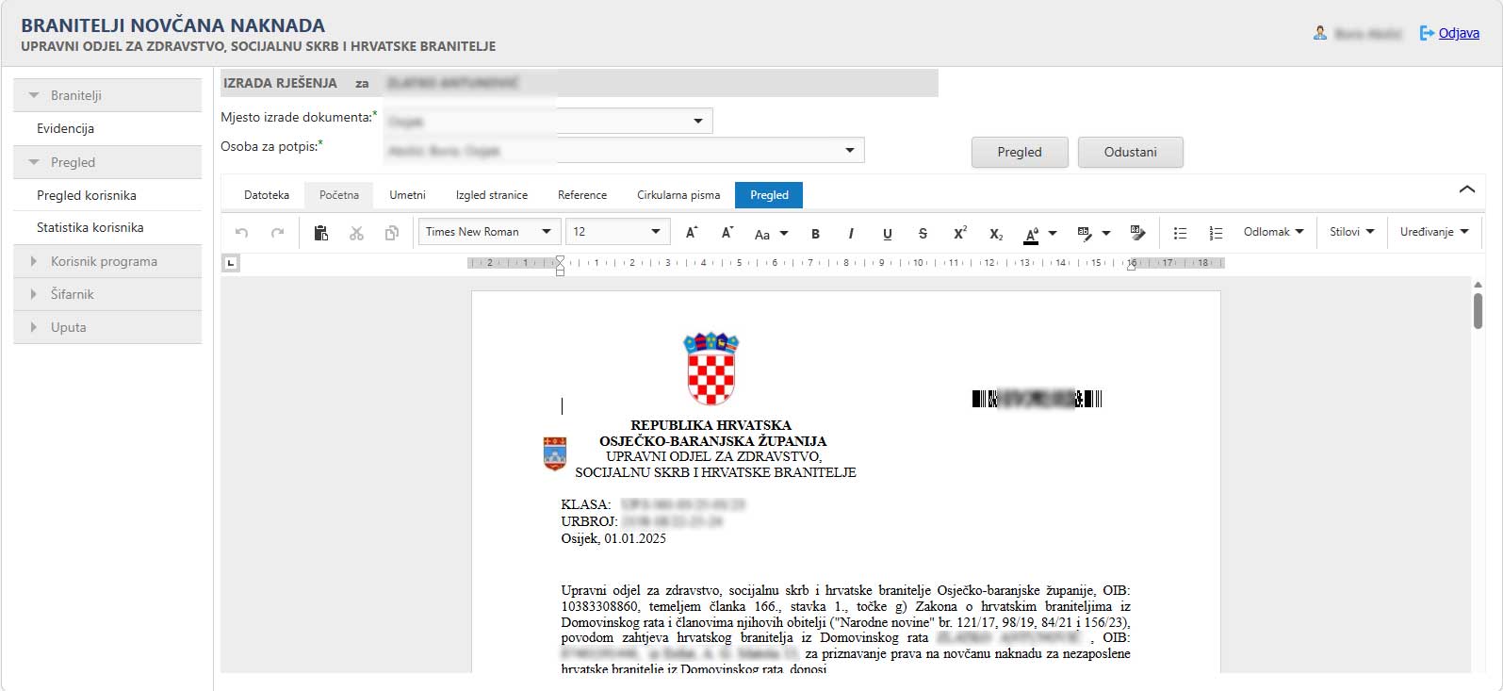The image size is (1503, 691).
Task: Apply the text highlight color
Action: click(1085, 233)
